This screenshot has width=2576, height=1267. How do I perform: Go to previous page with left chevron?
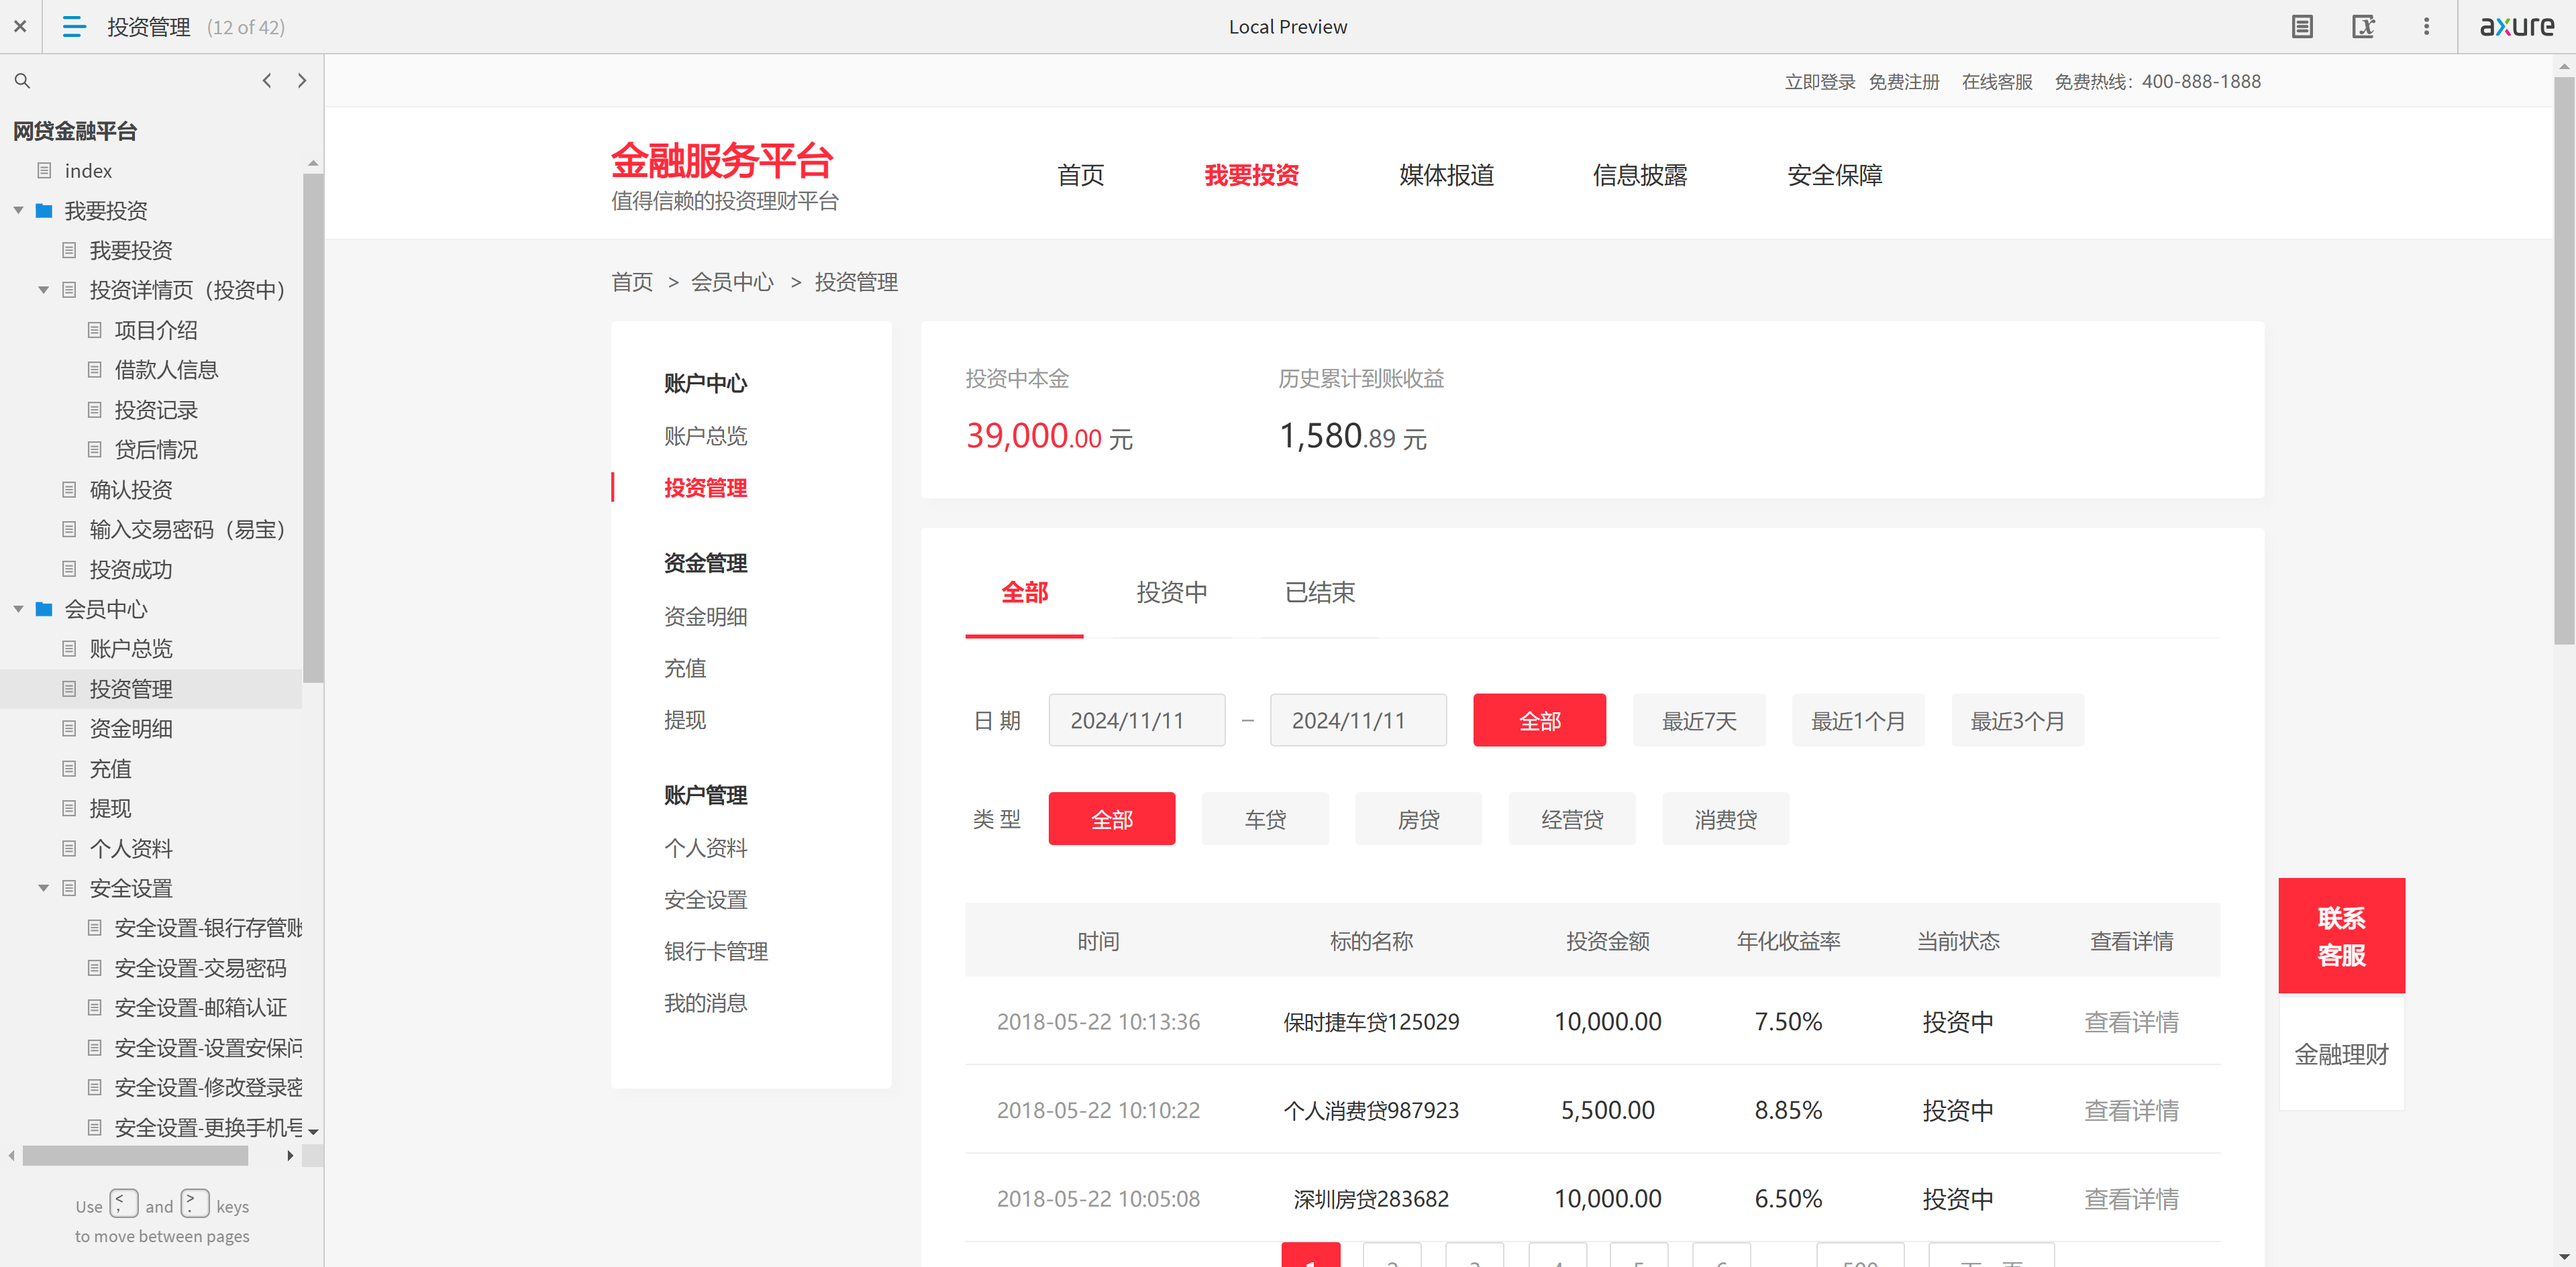267,81
